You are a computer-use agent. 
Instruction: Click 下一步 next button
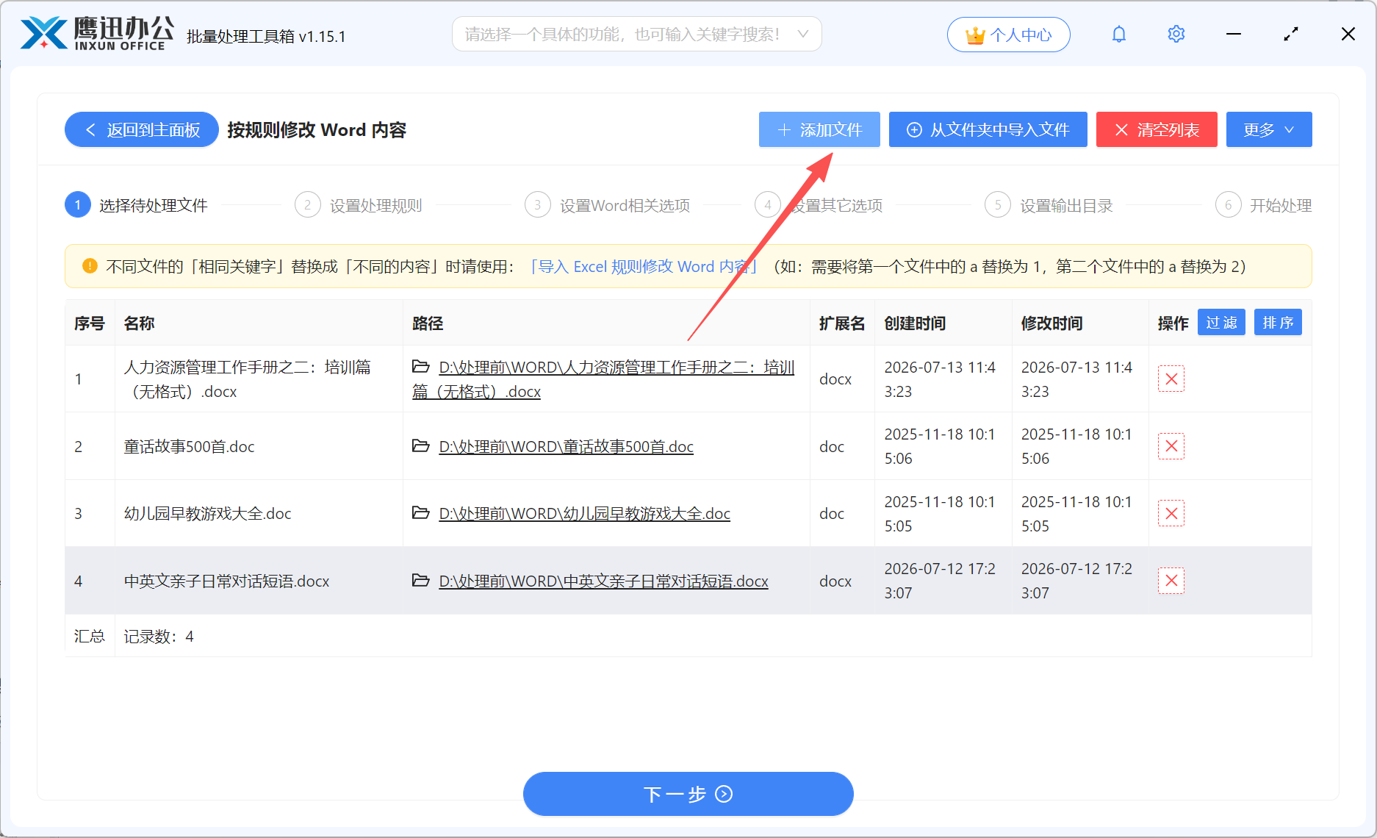point(688,794)
